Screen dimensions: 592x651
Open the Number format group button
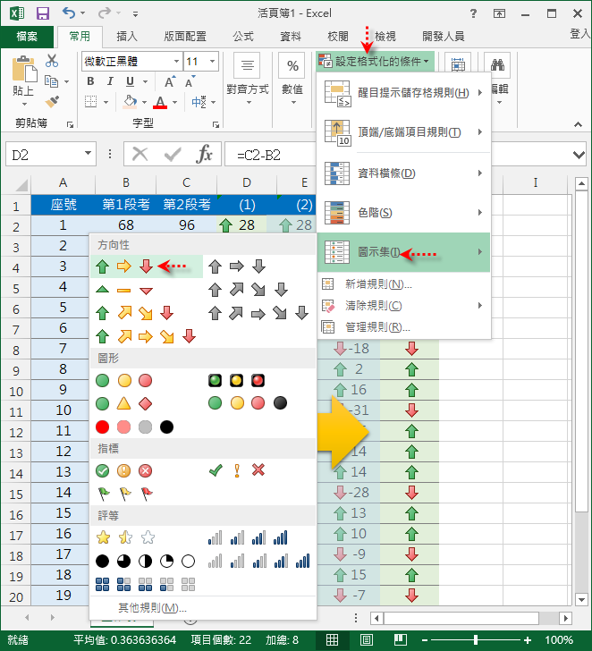(292, 80)
